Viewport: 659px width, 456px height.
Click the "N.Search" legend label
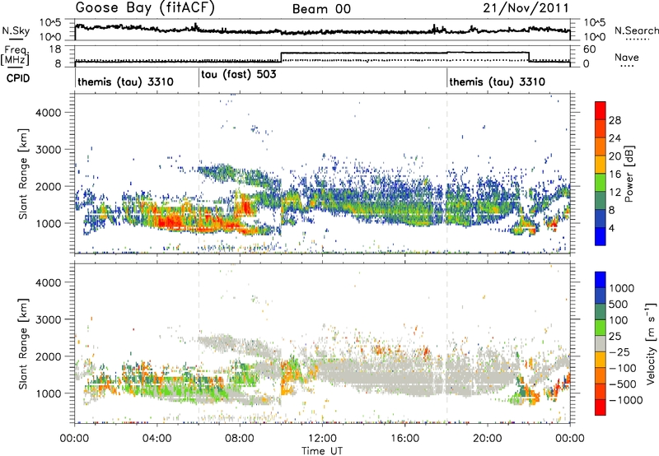[x=636, y=30]
